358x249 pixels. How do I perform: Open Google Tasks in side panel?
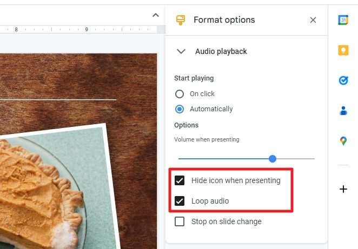(343, 80)
